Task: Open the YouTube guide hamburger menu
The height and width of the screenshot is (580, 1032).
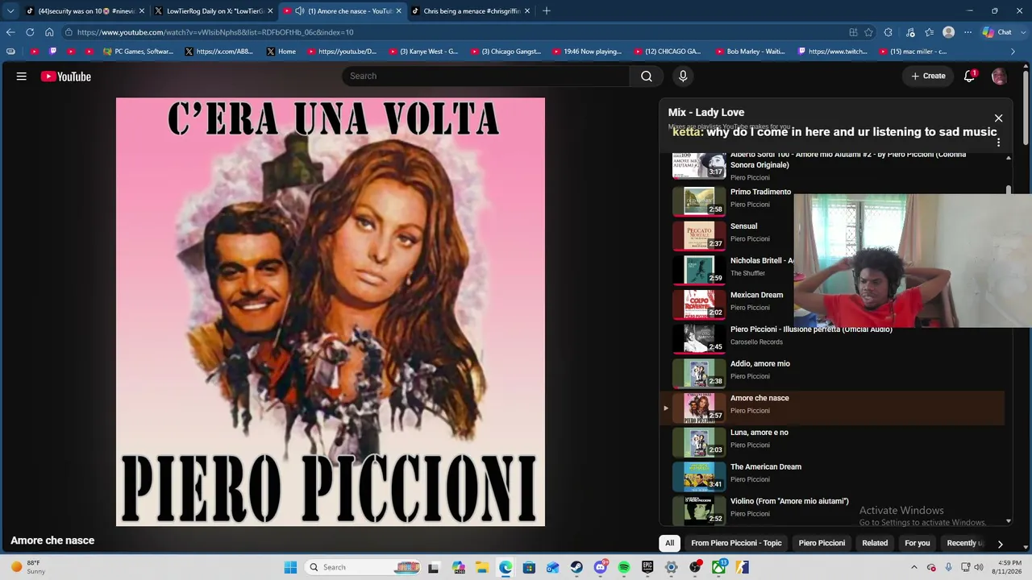Action: pos(22,77)
